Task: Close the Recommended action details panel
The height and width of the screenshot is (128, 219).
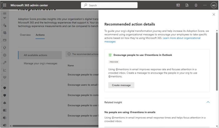Action: 214,15
